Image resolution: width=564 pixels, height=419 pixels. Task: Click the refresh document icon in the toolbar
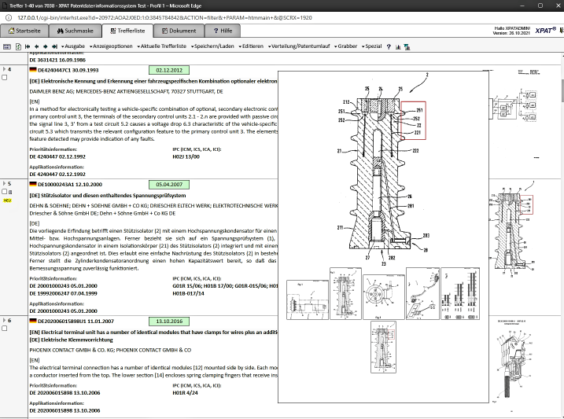[18, 46]
